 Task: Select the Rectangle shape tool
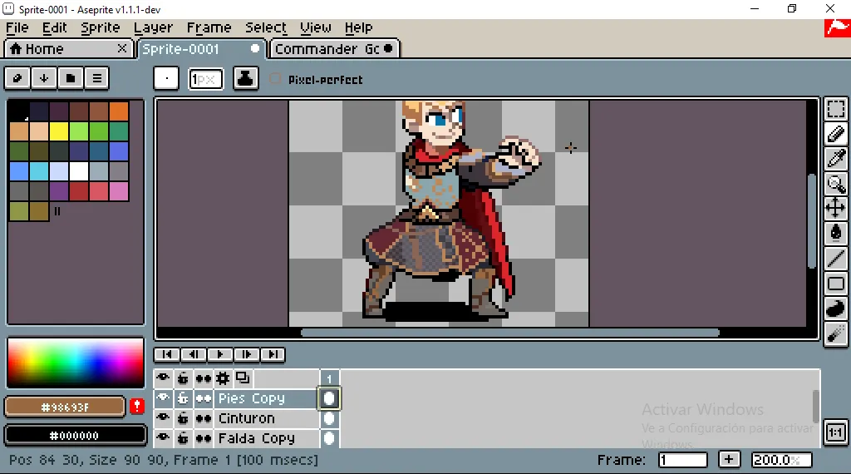pyautogui.click(x=836, y=284)
